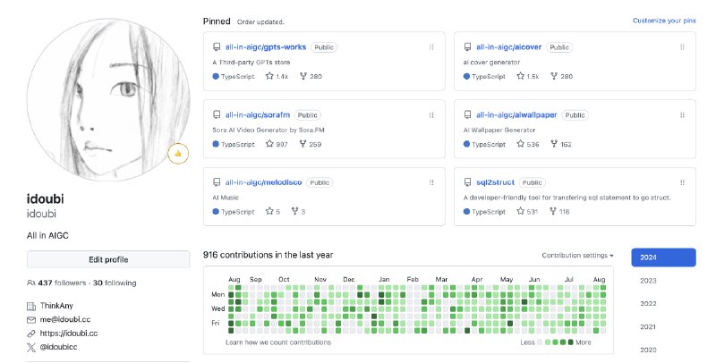Screen dimensions: 716x363
Task: Click the star count 536 on aiwallpaper
Action: 527,144
